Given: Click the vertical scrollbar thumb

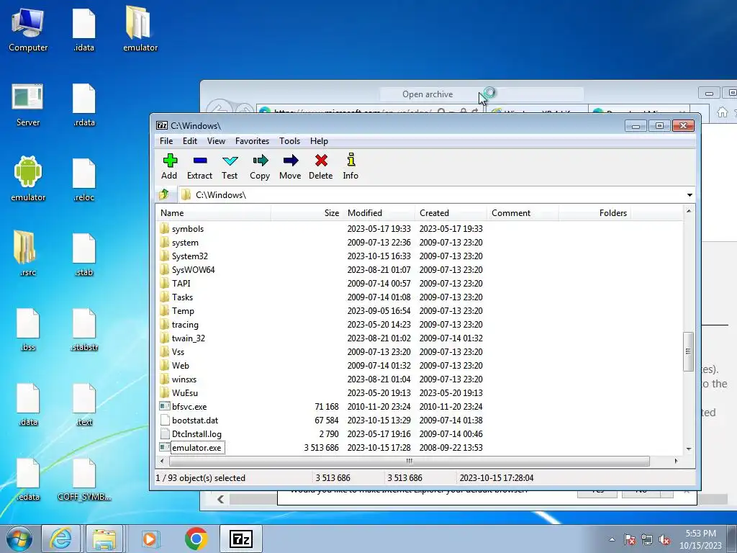Looking at the screenshot, I should tap(688, 351).
